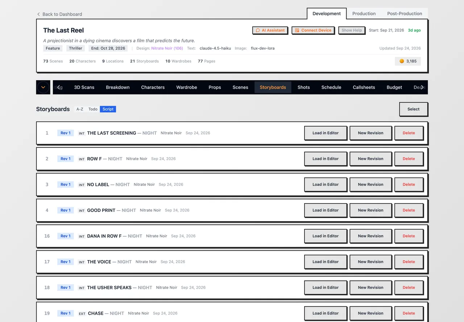
Task: Create a new revision for DANA IN ROW F
Action: [370, 236]
